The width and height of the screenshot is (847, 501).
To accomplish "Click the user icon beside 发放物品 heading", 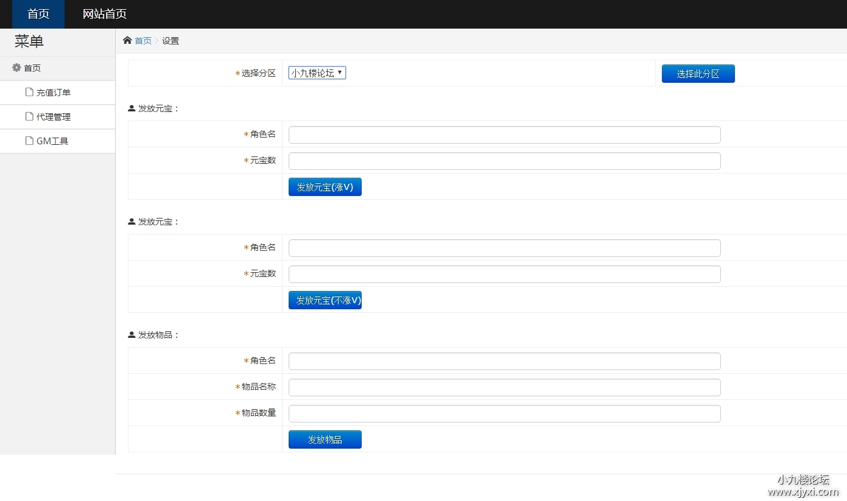I will coord(132,335).
